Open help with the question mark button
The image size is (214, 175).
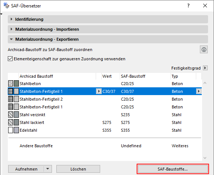coord(188,6)
